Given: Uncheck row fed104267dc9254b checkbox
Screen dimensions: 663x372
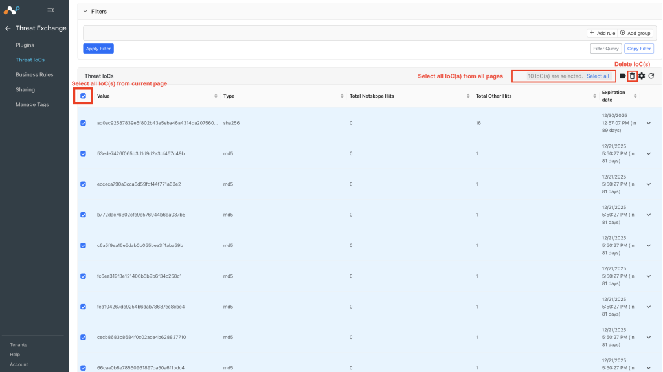Looking at the screenshot, I should tap(84, 307).
